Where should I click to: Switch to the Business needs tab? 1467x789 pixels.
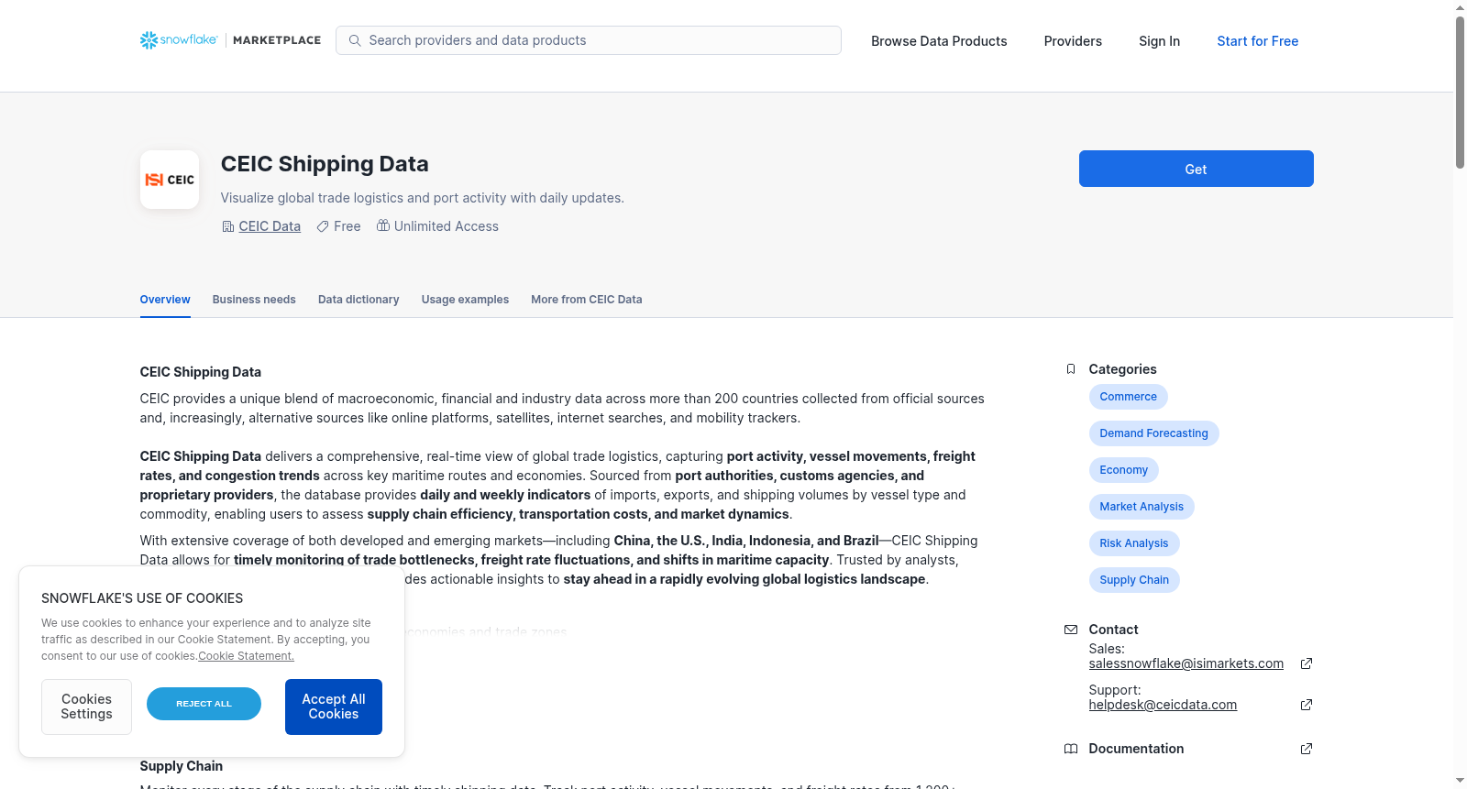[x=254, y=300]
